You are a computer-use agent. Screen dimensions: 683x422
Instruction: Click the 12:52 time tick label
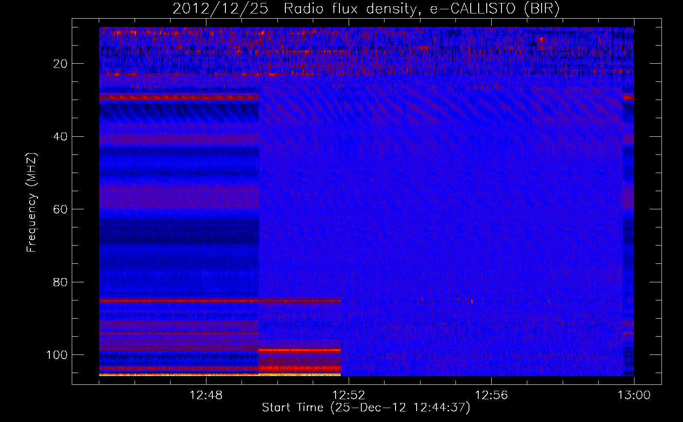(x=349, y=395)
